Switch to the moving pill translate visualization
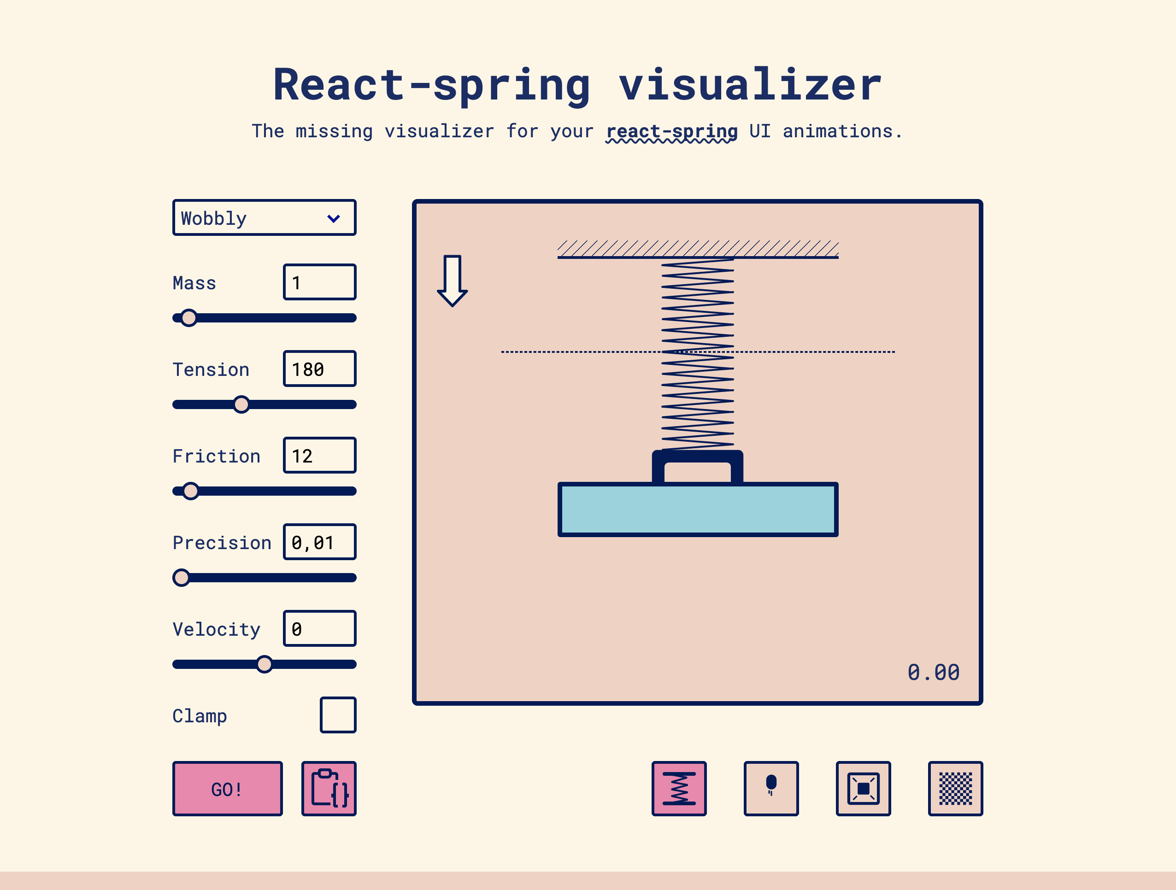The height and width of the screenshot is (890, 1176). (771, 789)
